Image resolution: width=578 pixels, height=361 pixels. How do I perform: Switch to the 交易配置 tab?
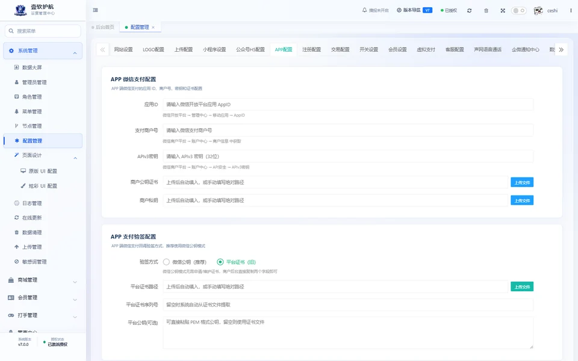340,49
